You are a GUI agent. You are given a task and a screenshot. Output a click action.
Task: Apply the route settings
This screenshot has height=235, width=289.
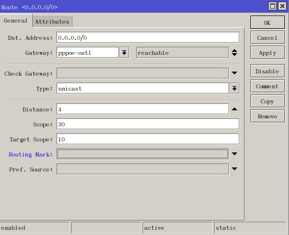click(x=268, y=53)
